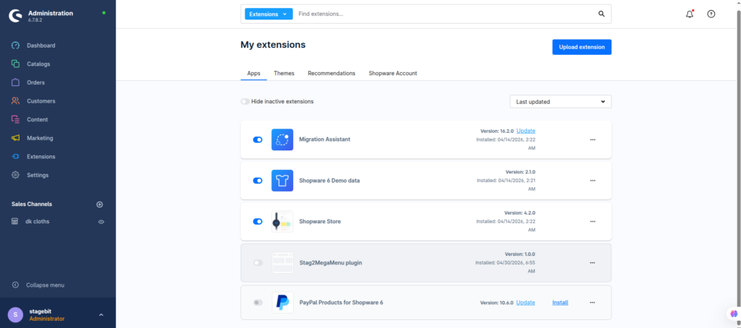Click the floating assistant icon at bottom right
The image size is (741, 328).
734,314
